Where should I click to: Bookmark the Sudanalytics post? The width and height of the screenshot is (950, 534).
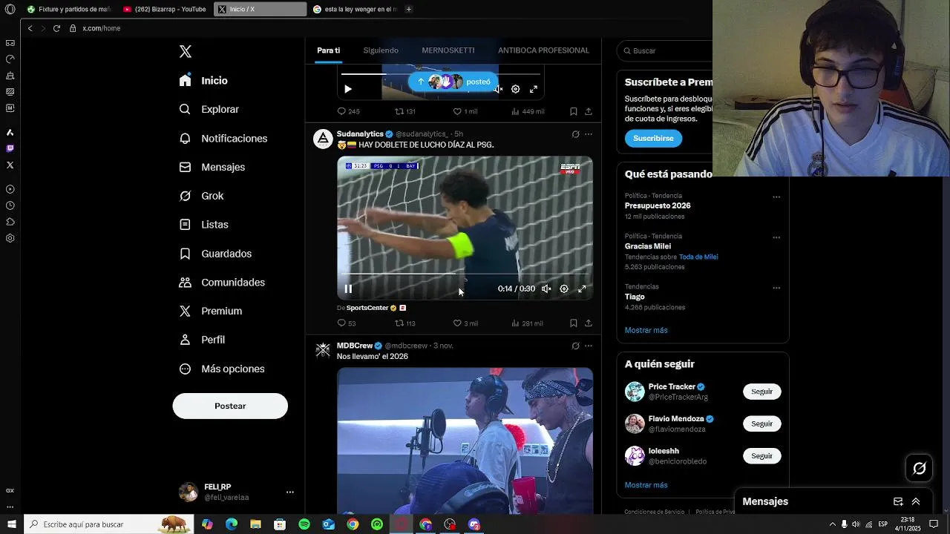(x=574, y=323)
